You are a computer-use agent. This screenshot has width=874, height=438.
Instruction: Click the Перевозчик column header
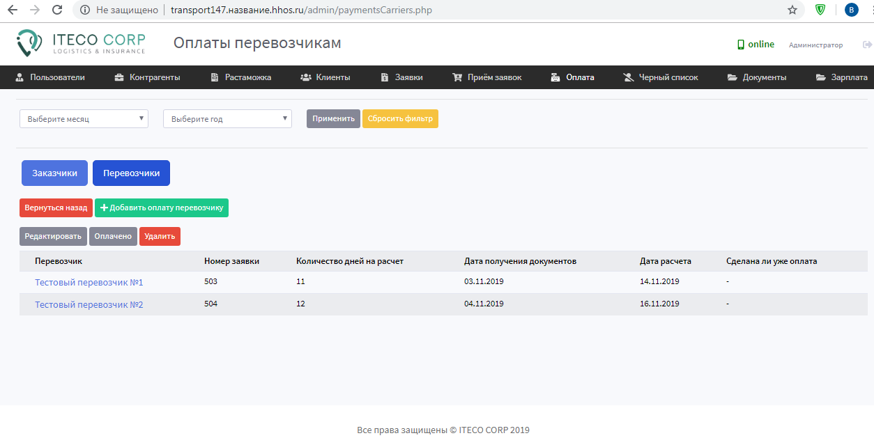coord(59,261)
